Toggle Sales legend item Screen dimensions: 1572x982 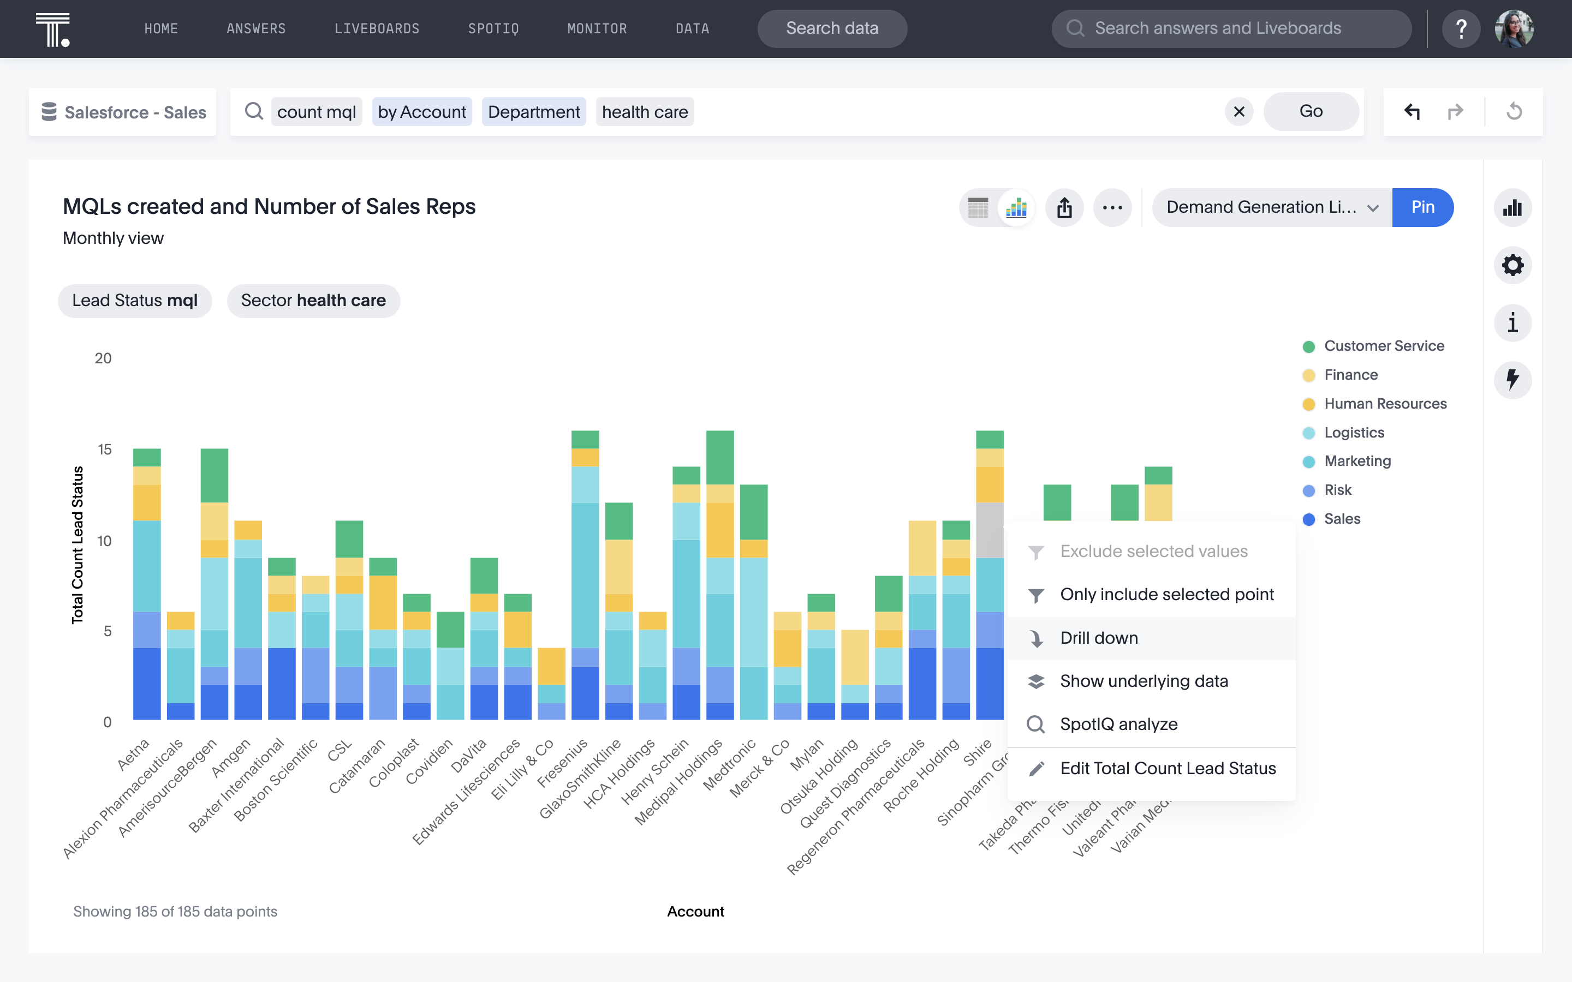coord(1331,519)
